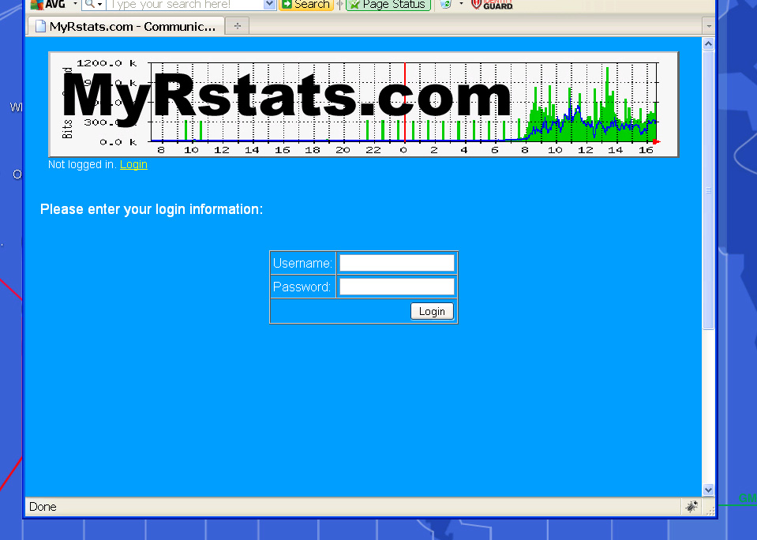The height and width of the screenshot is (540, 757).
Task: Click 'Please enter your login information:' heading
Action: click(x=152, y=209)
